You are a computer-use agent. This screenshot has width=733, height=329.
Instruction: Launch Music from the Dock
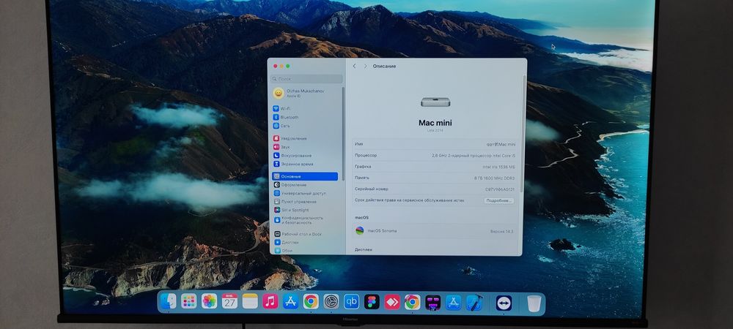[270, 301]
